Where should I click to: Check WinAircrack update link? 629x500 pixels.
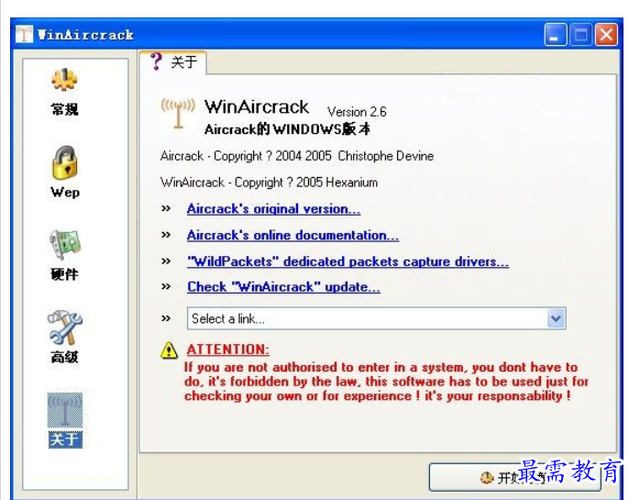[x=283, y=287]
